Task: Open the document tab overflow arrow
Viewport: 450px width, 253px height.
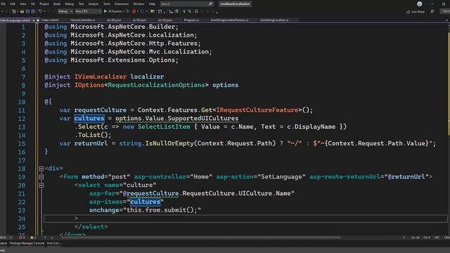Action: point(446,20)
